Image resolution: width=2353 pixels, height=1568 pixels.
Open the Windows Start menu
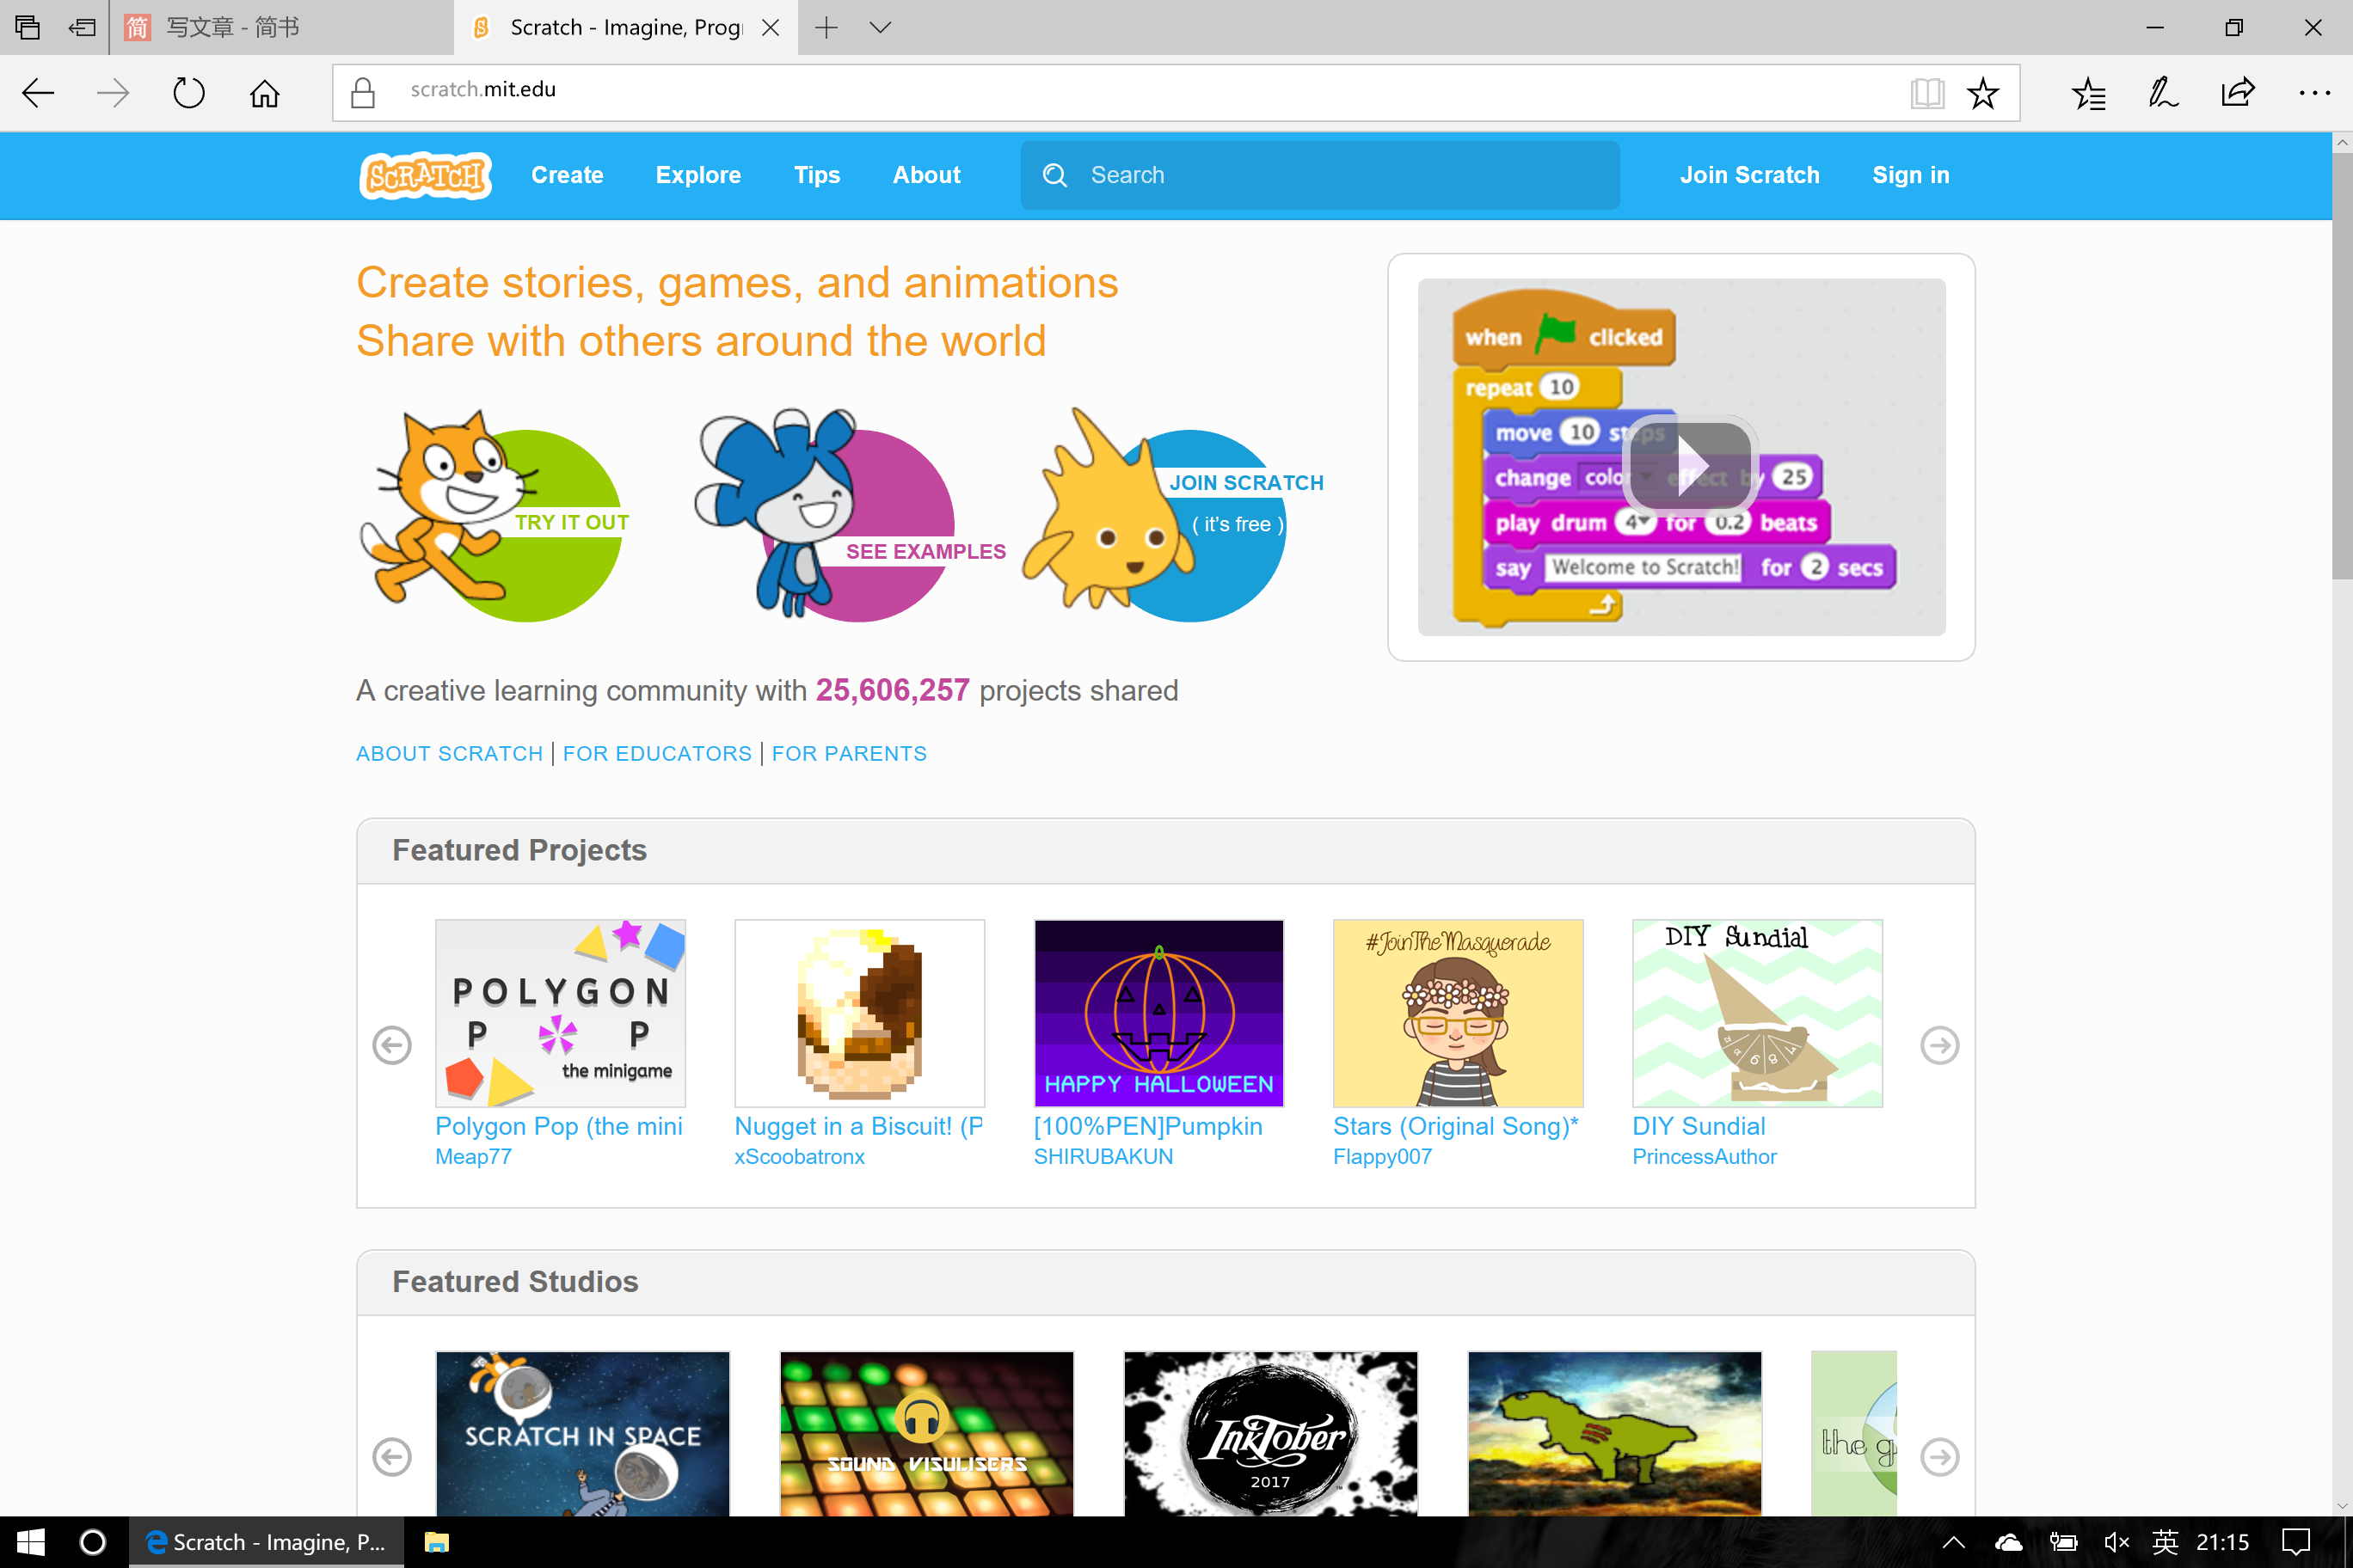click(x=30, y=1542)
